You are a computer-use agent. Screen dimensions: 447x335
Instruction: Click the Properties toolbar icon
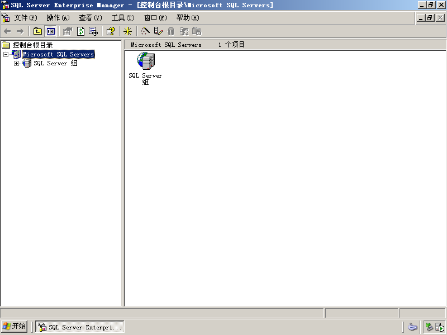[68, 31]
